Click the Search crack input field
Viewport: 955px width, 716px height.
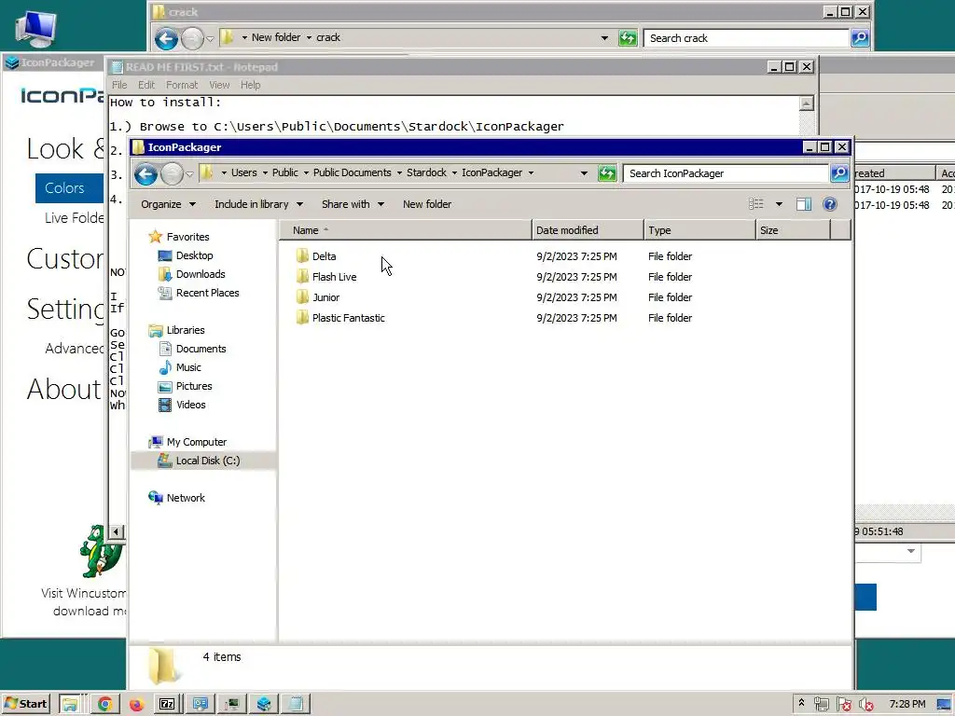coord(747,38)
